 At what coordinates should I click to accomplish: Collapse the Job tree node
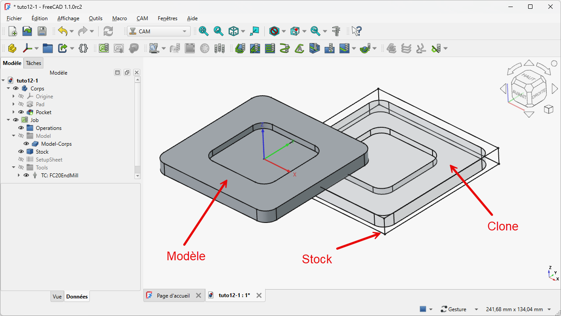coord(8,120)
